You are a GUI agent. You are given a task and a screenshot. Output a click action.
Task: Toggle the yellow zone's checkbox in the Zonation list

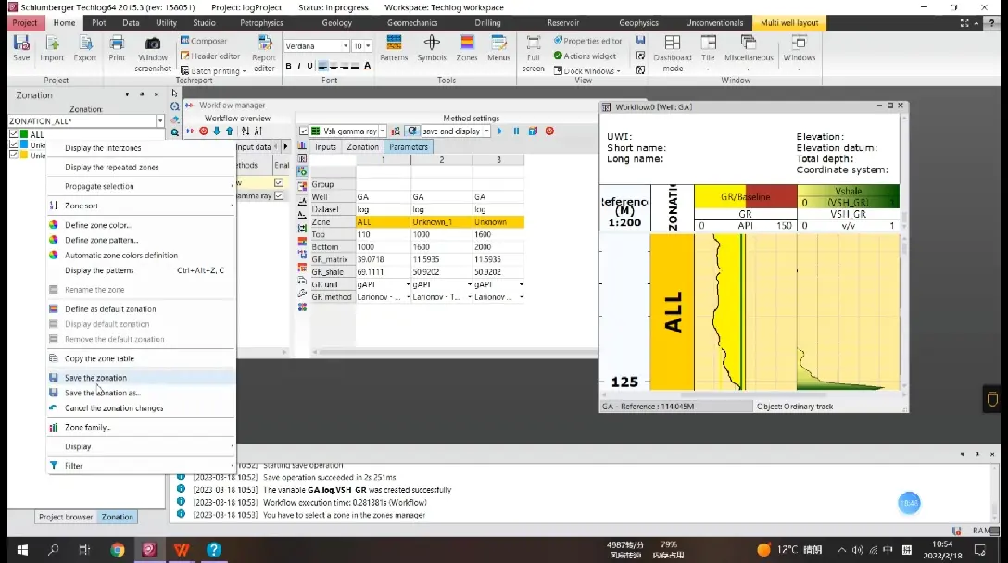(14, 155)
